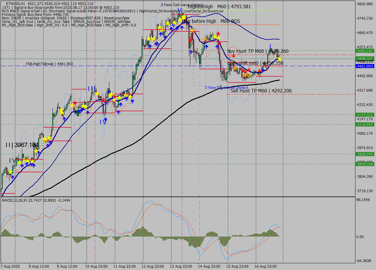The image size is (376, 270).
Task: Click the ETHUSD,H1 chart title
Action: pos(15,4)
